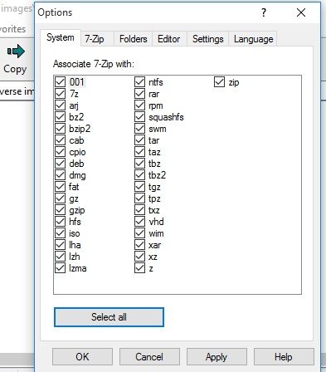Disable the swm association

(139, 129)
